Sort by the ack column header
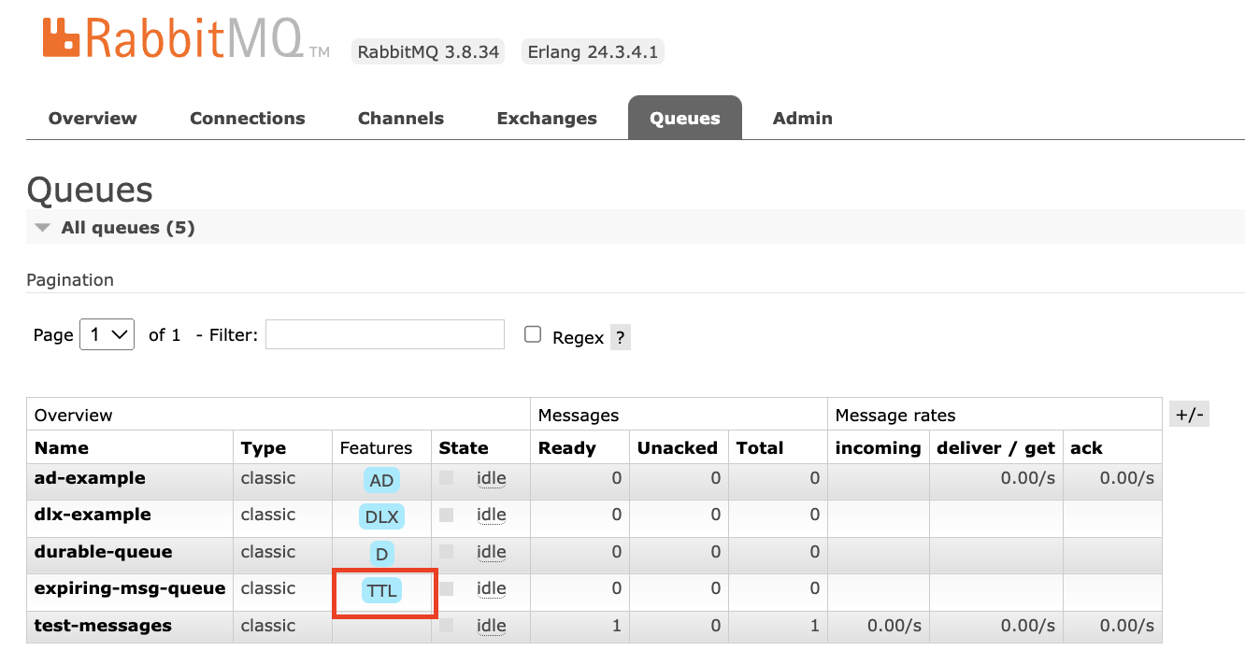 point(1087,448)
